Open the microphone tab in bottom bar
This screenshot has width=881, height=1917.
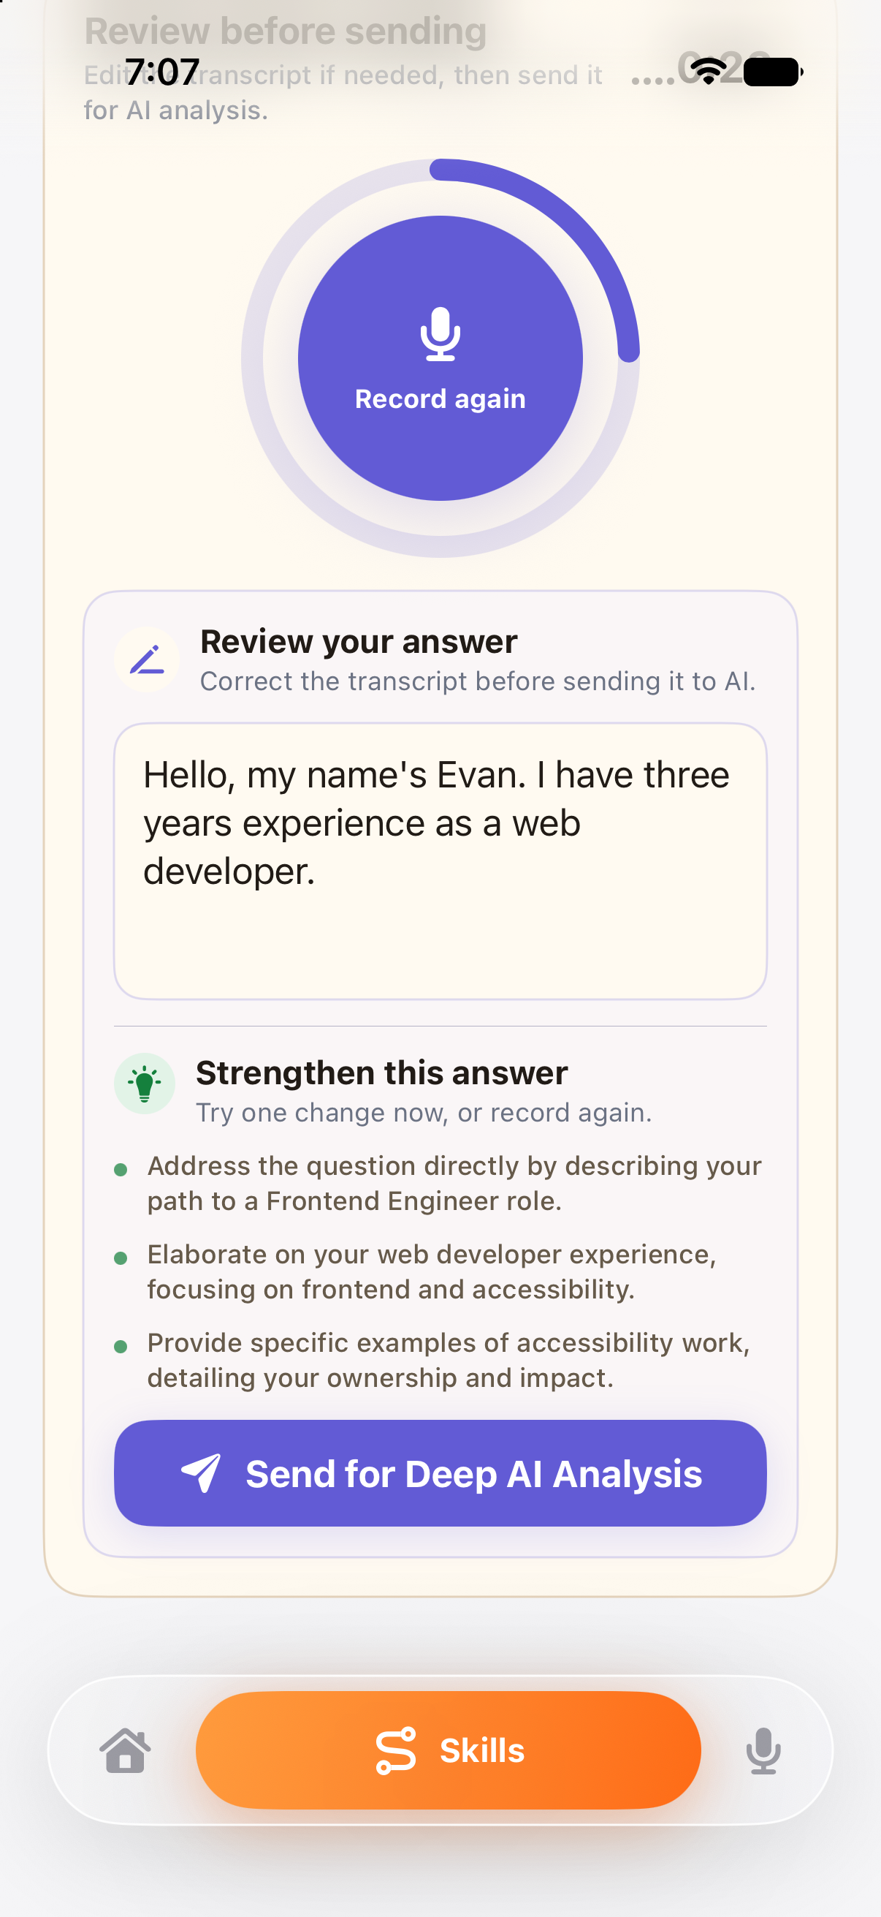coord(763,1750)
